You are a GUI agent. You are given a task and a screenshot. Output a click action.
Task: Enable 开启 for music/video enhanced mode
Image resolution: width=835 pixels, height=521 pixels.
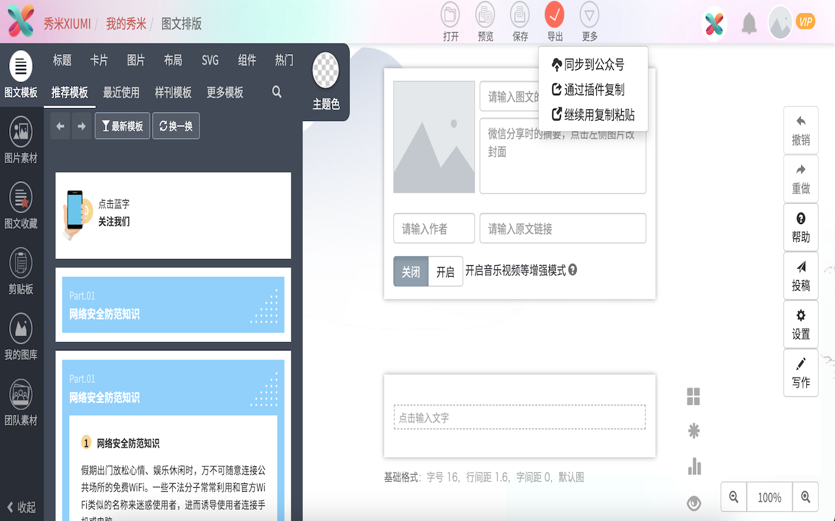446,272
